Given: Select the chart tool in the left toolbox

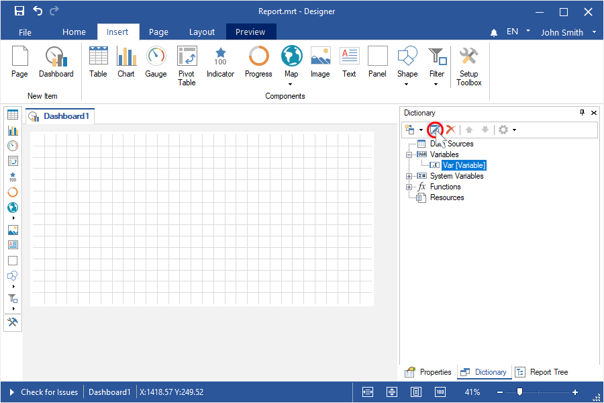Looking at the screenshot, I should pyautogui.click(x=13, y=130).
